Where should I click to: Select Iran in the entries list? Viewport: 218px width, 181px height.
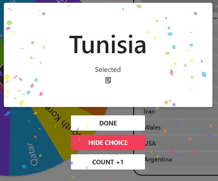pos(150,112)
